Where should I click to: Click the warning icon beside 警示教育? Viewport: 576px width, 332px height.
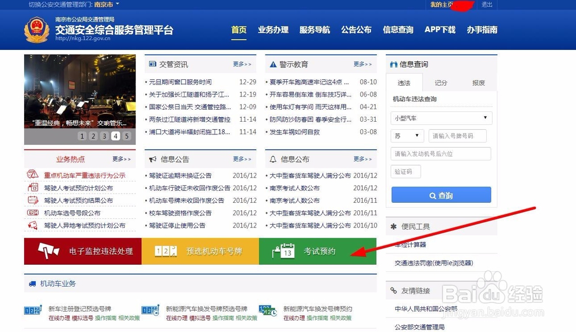[273, 64]
